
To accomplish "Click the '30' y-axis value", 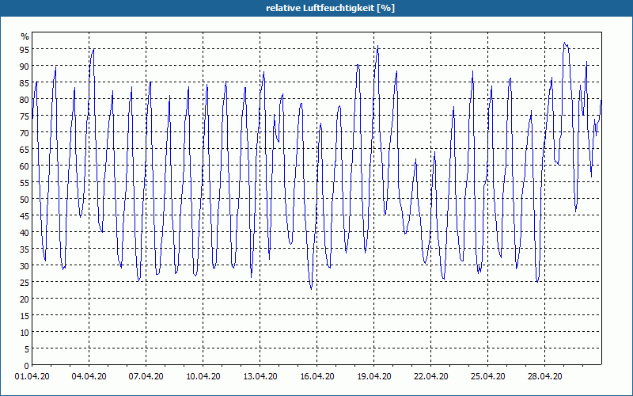I will (x=25, y=266).
